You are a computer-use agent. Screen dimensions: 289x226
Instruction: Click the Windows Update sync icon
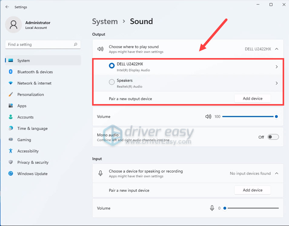11,173
